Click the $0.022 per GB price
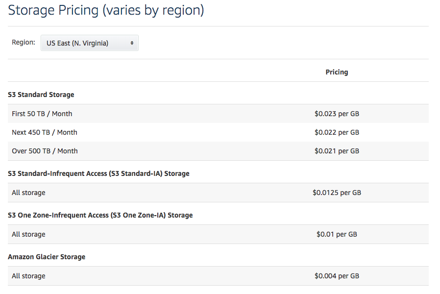Screen dimensions: 440x294 (x=337, y=132)
